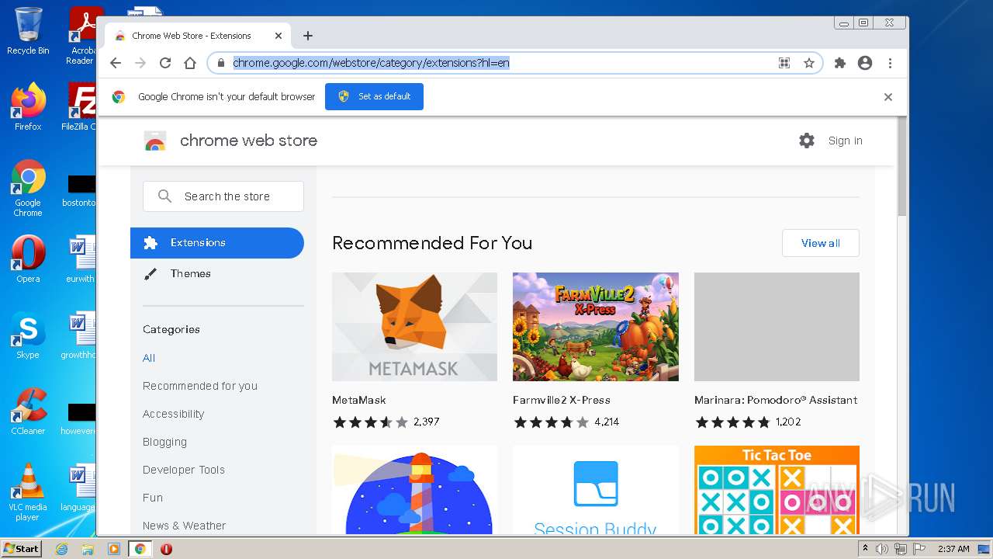Viewport: 993px width, 559px height.
Task: Click the QR code icon in address bar
Action: [x=784, y=63]
